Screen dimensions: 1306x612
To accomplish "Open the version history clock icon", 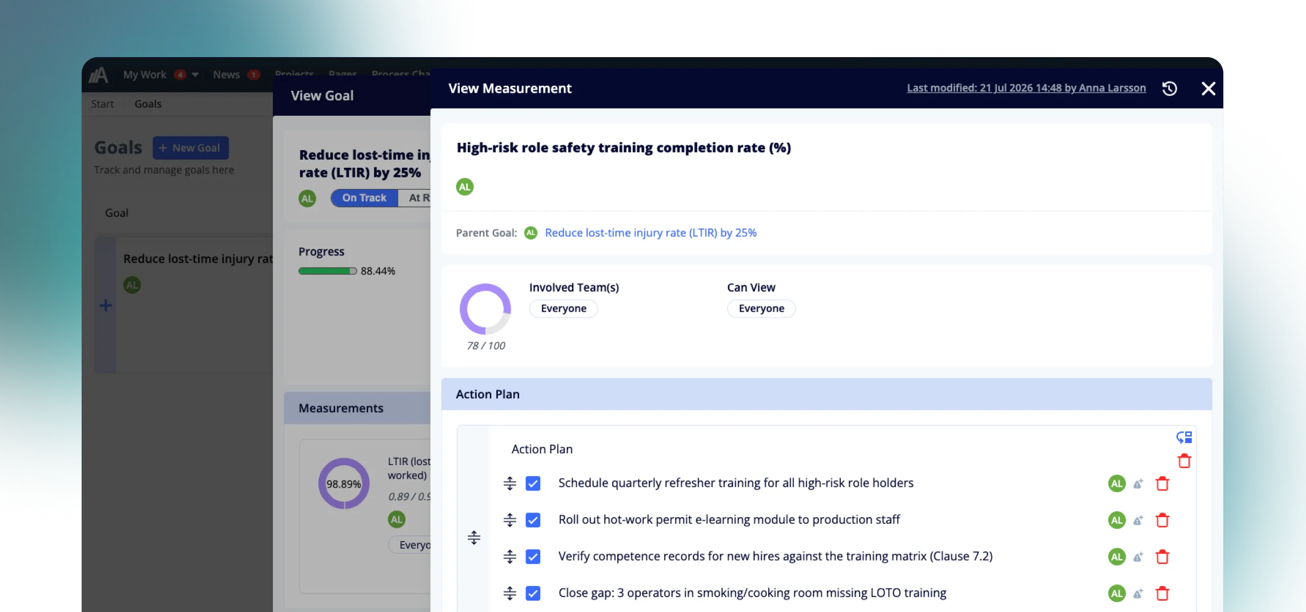I will coord(1169,89).
